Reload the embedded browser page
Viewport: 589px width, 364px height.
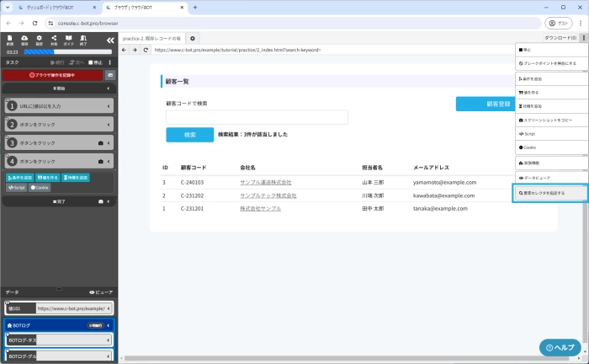coord(146,50)
